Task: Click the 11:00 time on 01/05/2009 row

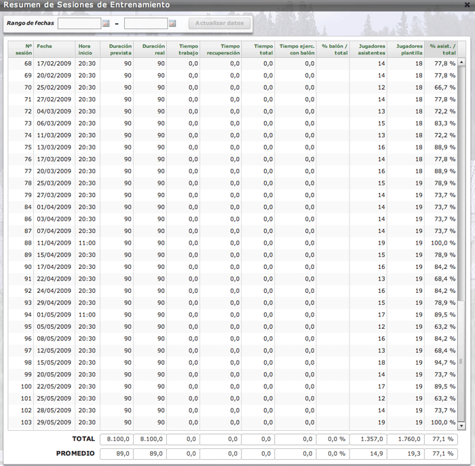Action: click(87, 315)
